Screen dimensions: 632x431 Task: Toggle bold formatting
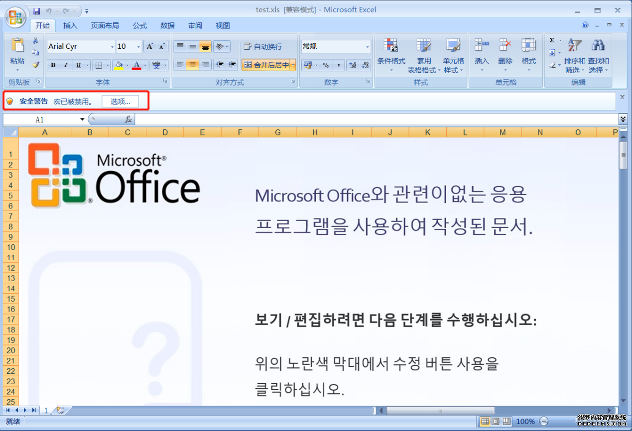53,65
